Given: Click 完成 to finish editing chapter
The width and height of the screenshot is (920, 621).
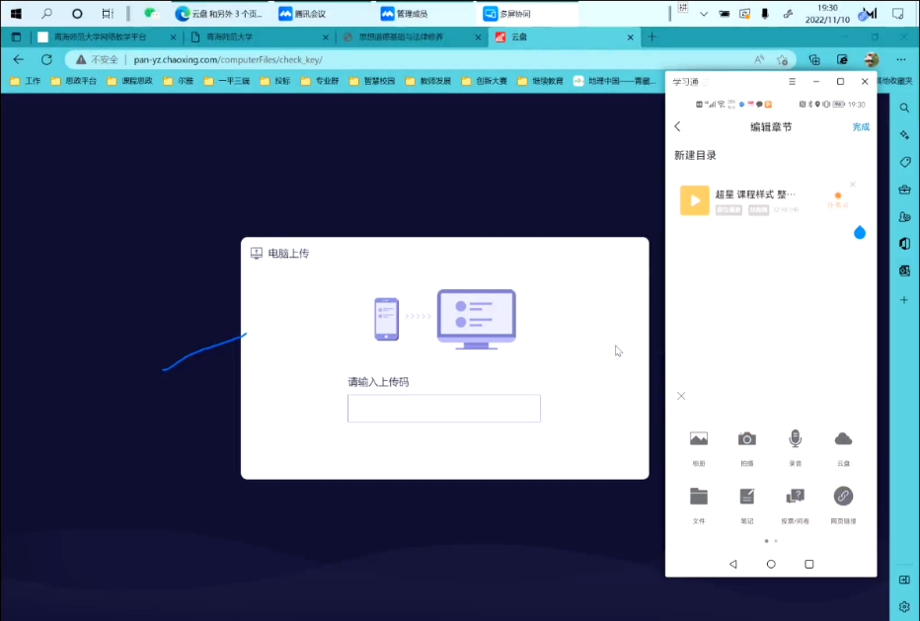Looking at the screenshot, I should 861,127.
